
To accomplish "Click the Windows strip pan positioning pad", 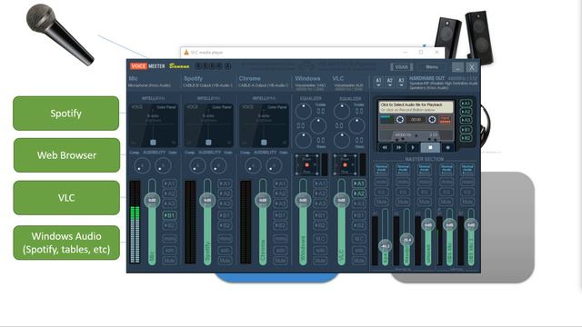I will [x=306, y=164].
